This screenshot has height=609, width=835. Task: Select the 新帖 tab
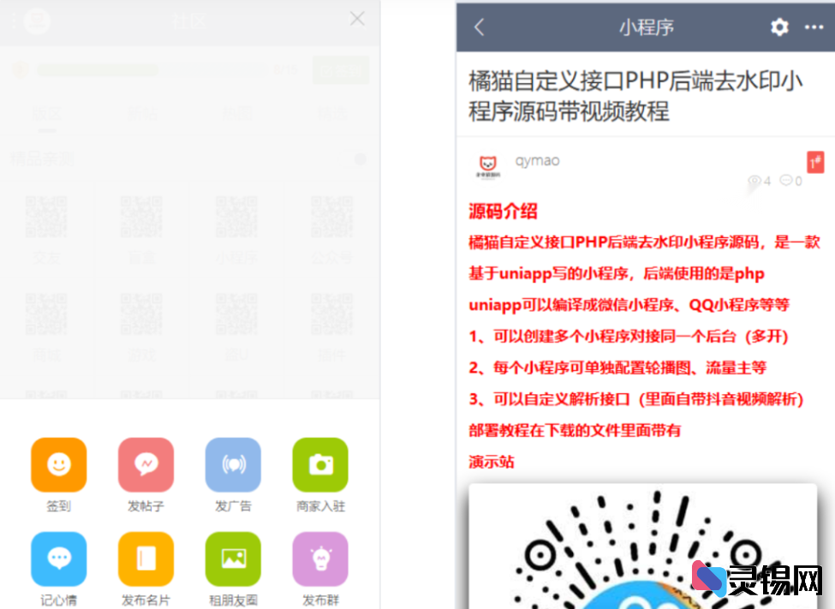point(142,114)
